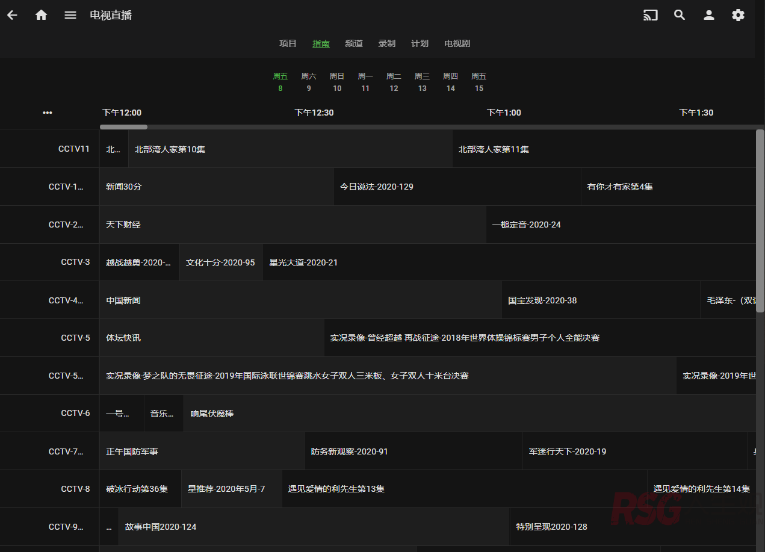This screenshot has height=552, width=765.
Task: Switch to the 项目 tab
Action: click(x=288, y=43)
